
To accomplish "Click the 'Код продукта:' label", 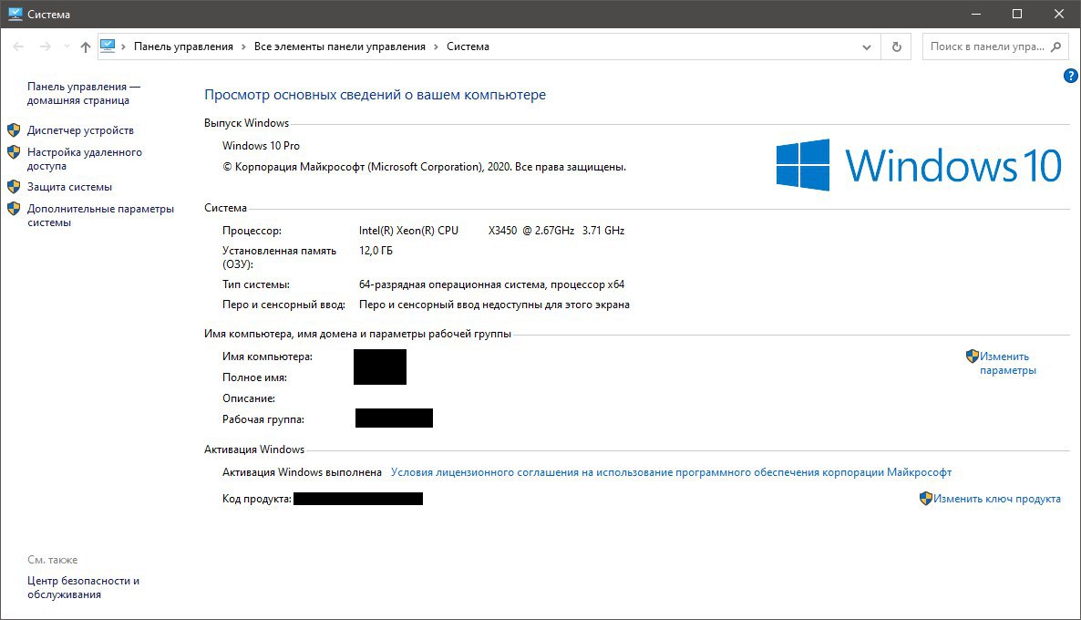I will point(256,499).
